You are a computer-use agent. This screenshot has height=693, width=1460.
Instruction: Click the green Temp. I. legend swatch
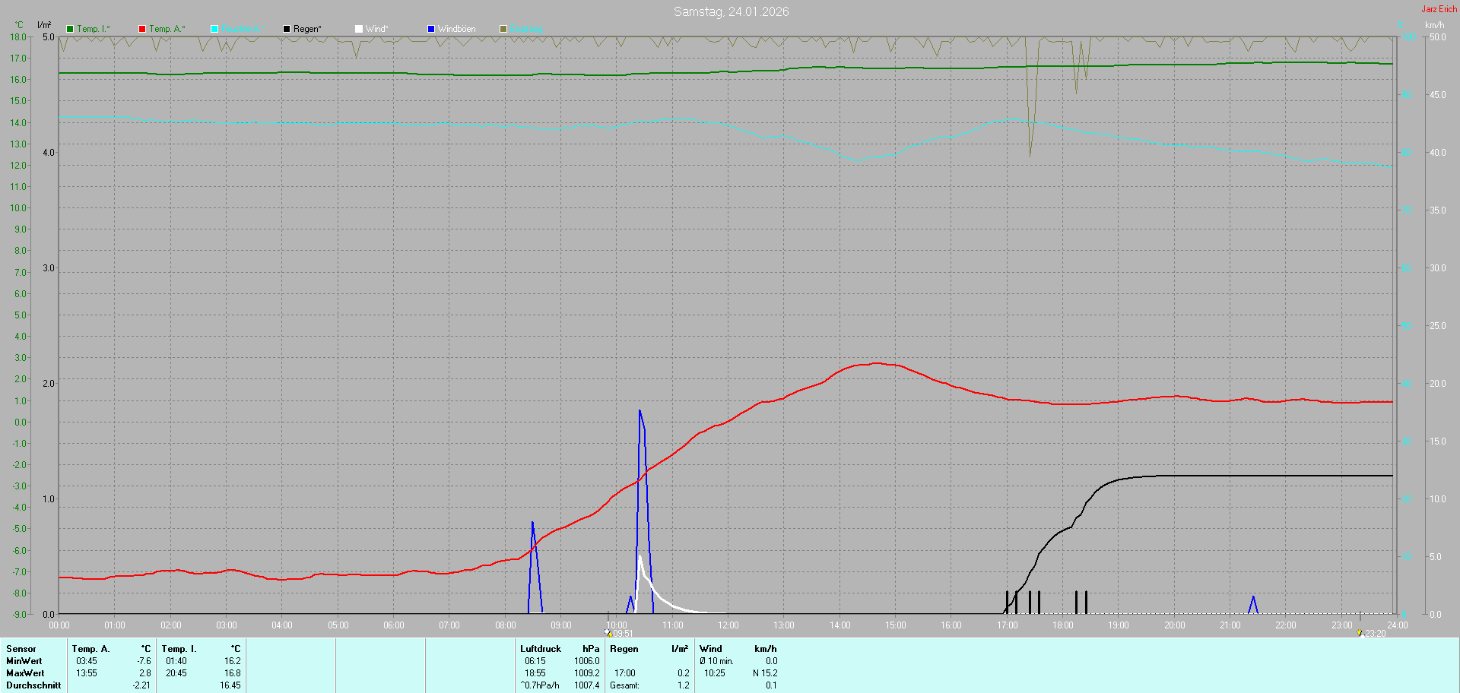70,29
